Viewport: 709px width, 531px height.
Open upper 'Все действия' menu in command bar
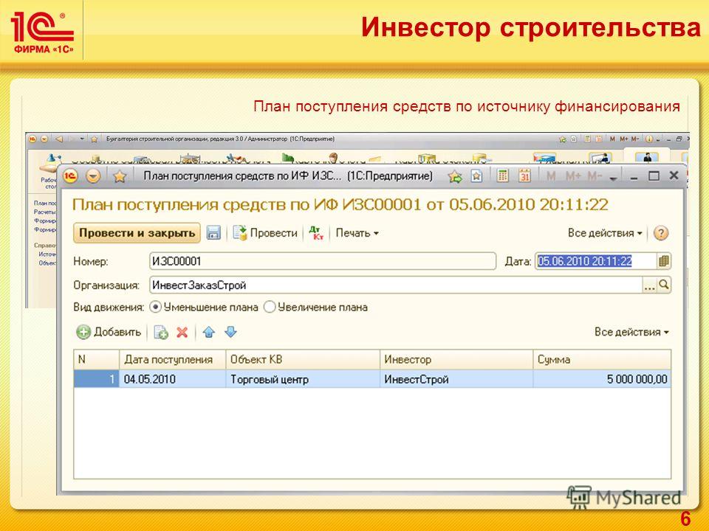click(x=605, y=233)
